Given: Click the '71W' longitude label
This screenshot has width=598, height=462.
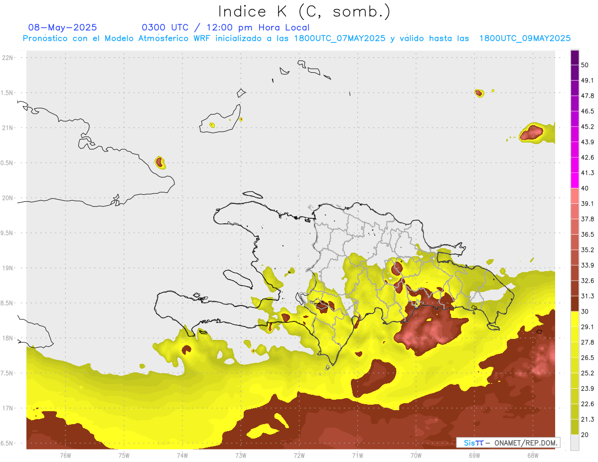Looking at the screenshot, I should (357, 456).
